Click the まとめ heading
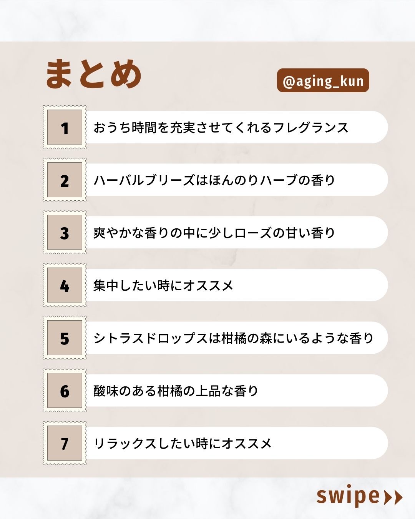This screenshot has width=415, height=519. click(x=94, y=74)
